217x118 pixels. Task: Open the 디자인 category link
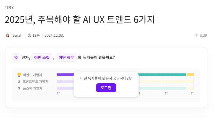pos(10,7)
